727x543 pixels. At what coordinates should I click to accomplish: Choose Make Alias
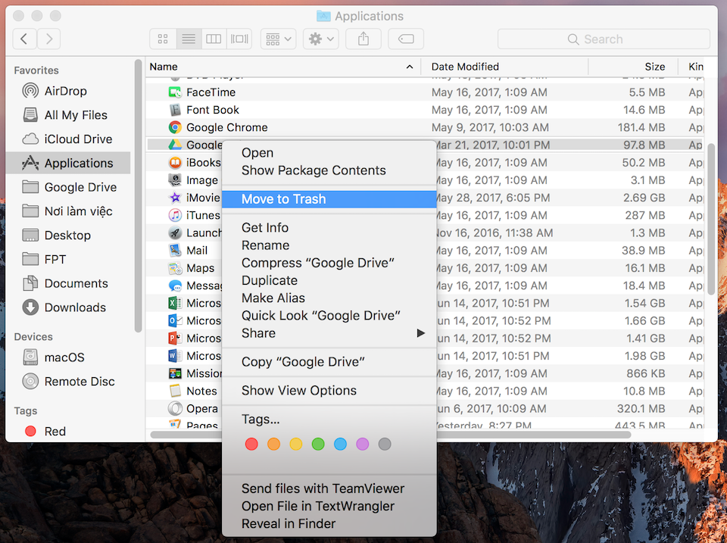pos(329,298)
